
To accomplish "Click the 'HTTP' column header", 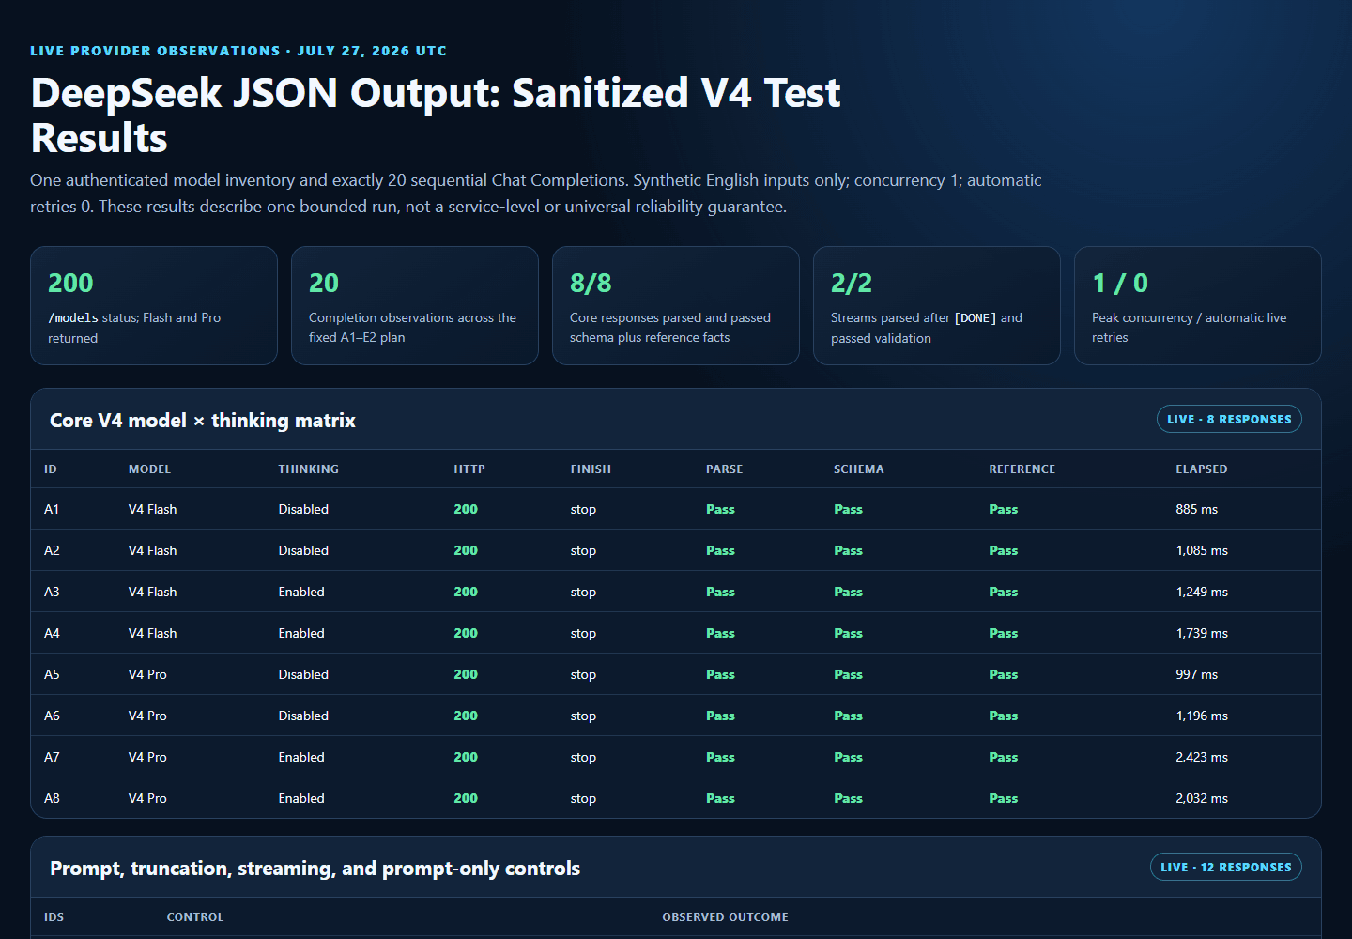I will [x=469, y=469].
